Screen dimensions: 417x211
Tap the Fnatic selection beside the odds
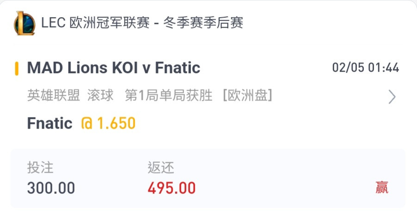tap(50, 124)
